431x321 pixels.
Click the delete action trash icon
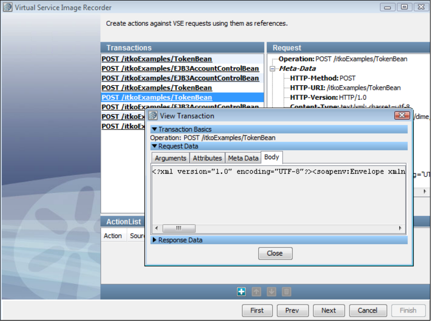tap(286, 292)
